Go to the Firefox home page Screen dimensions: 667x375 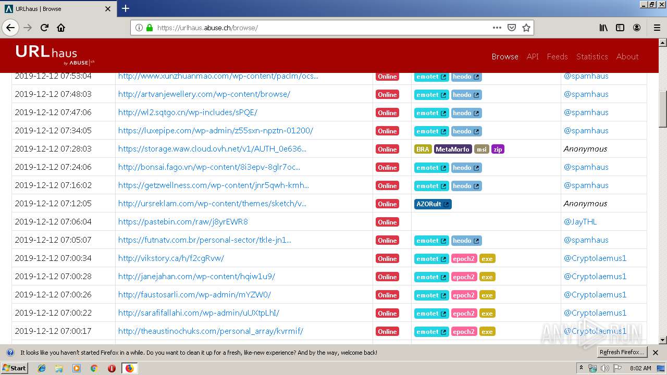click(61, 28)
